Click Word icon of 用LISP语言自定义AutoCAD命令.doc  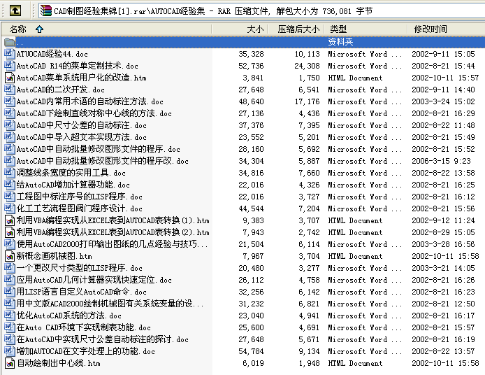click(10, 291)
